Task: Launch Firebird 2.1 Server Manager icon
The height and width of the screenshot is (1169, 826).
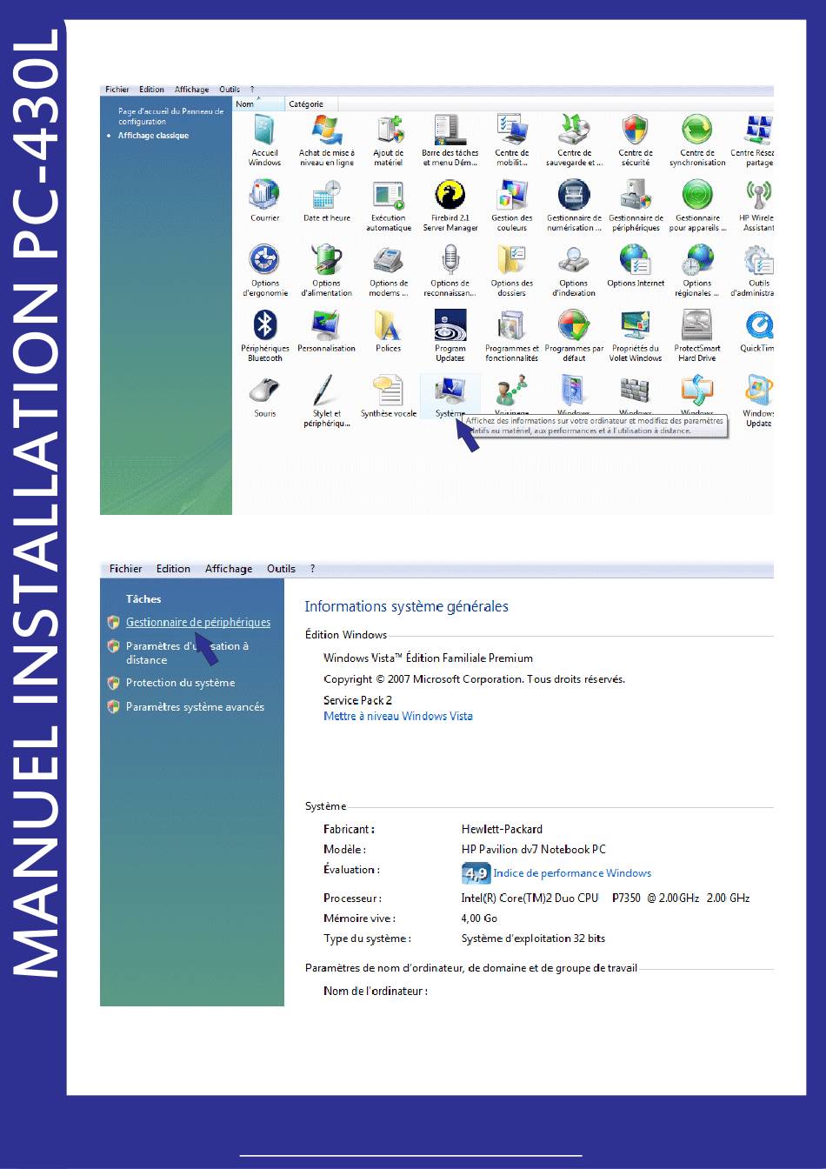Action: point(450,196)
